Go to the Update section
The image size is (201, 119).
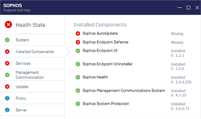[x=32, y=87]
